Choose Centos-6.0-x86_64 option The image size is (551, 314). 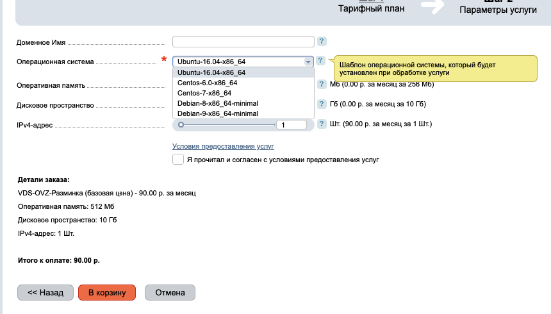[x=207, y=83]
